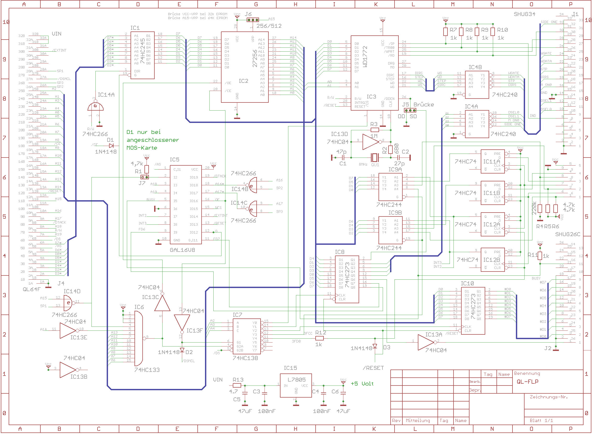Select the IC6 74HC133 NAND gate body
The image size is (594, 434).
coord(138,338)
